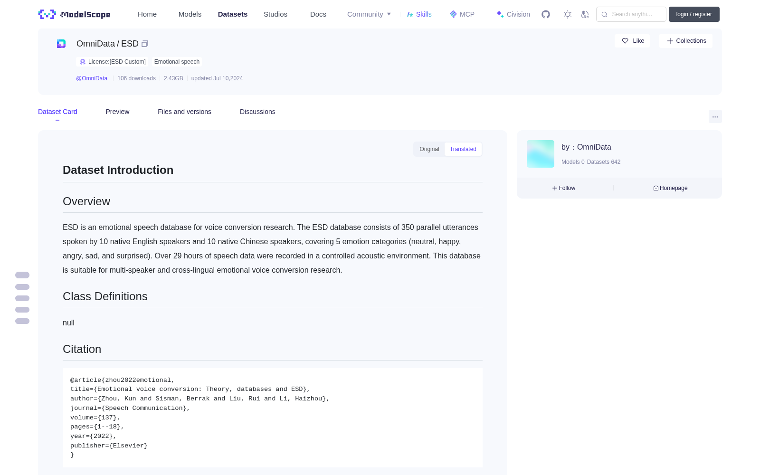Expand the Community dropdown menu
The width and height of the screenshot is (760, 475).
tap(369, 14)
